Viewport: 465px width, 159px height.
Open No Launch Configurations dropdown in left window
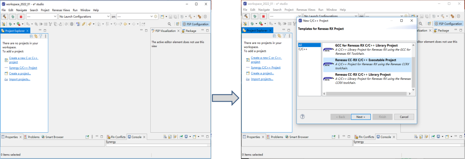pyautogui.click(x=84, y=17)
